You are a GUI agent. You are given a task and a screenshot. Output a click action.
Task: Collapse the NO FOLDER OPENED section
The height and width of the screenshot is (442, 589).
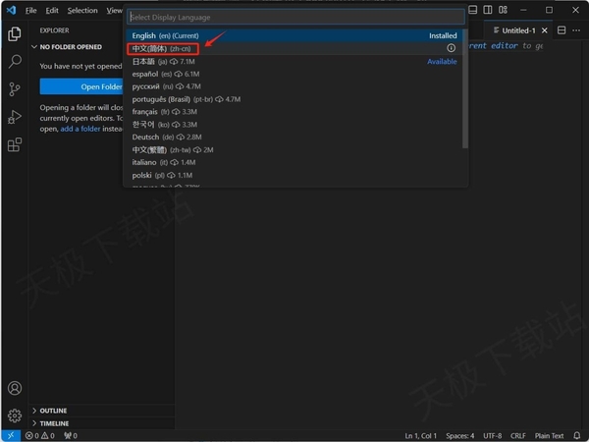pos(71,46)
